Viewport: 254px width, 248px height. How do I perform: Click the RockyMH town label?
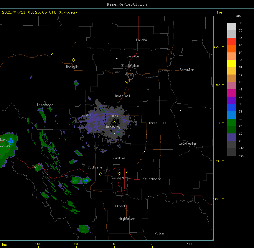[x=72, y=67]
